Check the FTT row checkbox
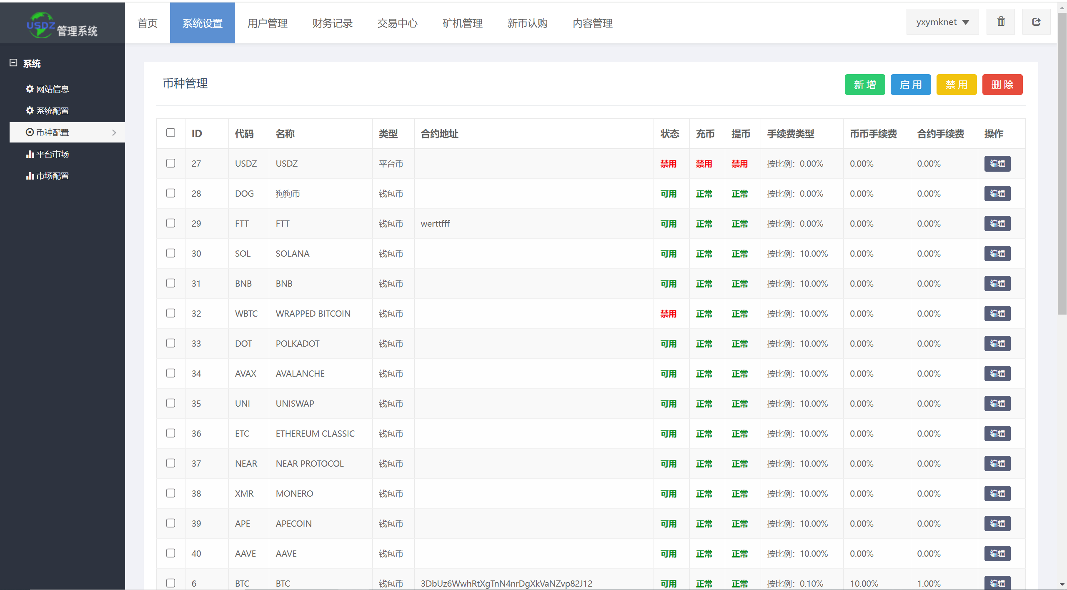This screenshot has height=590, width=1067. click(170, 223)
